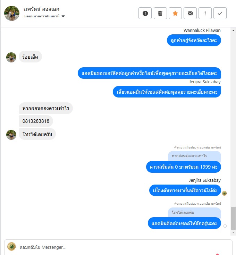Screen dimensions: 236x255
Task: Click the customer avatar beside ร้อยเอ็ด
Action: 11,57
